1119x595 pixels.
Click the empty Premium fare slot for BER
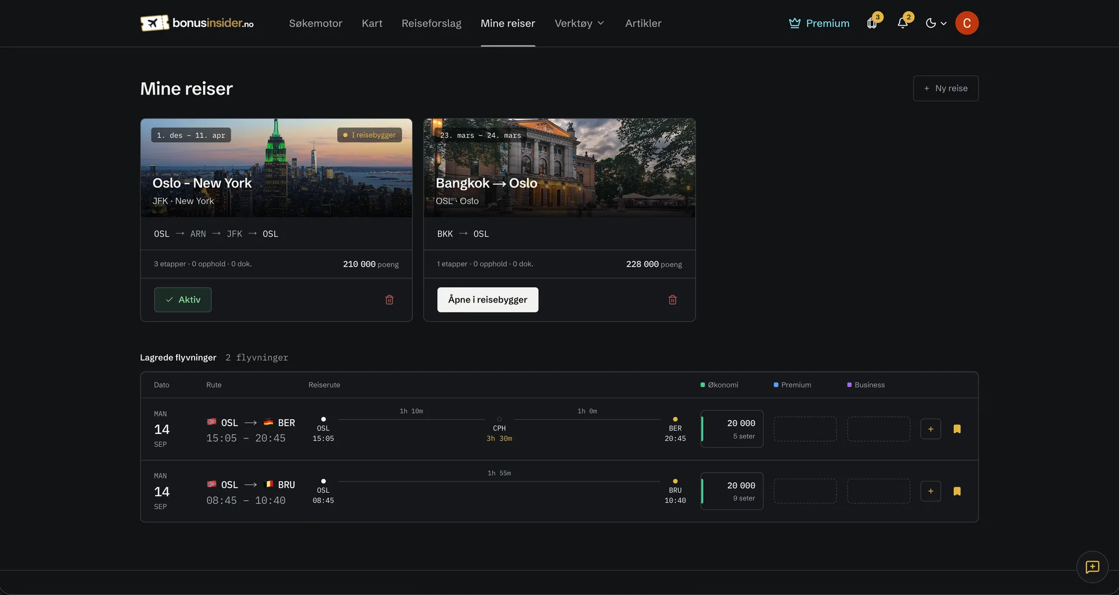(x=805, y=429)
